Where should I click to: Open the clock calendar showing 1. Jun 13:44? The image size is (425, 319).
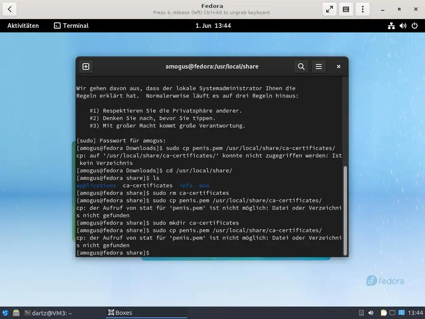pyautogui.click(x=213, y=26)
